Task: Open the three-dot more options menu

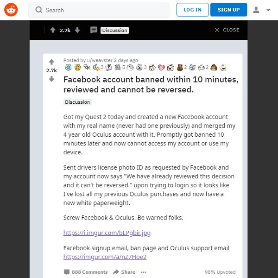Action: point(144,272)
